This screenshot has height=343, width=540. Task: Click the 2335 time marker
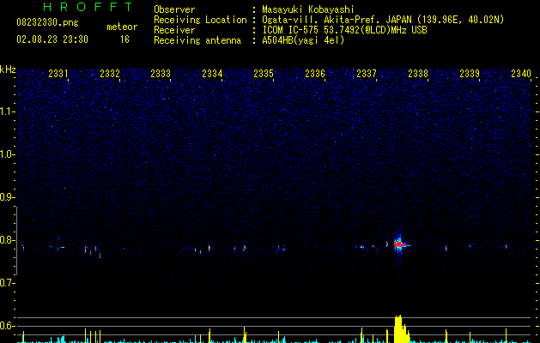[264, 74]
